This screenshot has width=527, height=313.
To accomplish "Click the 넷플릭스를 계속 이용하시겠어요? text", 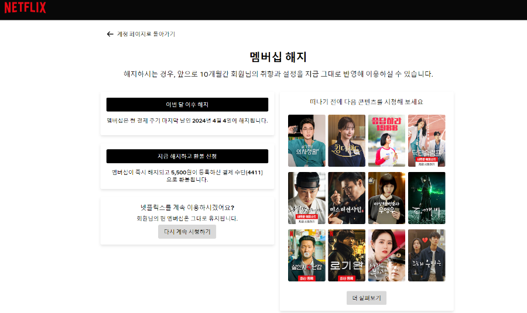I will [187, 208].
